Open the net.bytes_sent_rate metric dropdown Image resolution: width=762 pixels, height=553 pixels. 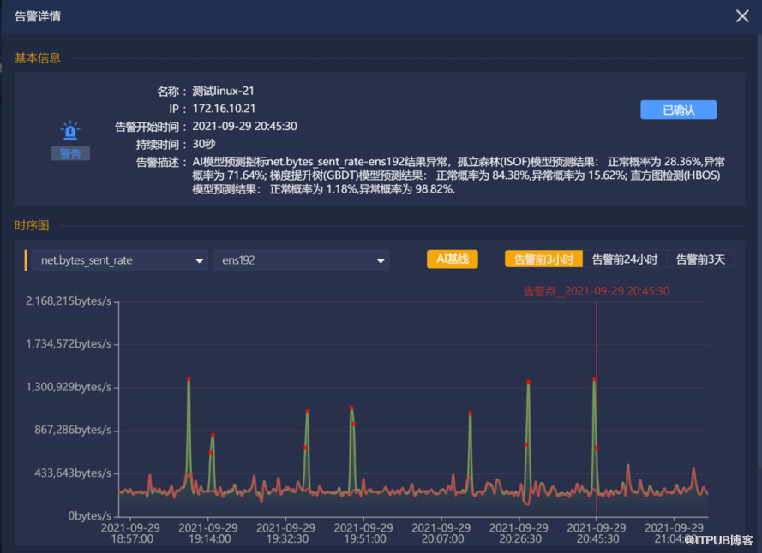(x=119, y=260)
